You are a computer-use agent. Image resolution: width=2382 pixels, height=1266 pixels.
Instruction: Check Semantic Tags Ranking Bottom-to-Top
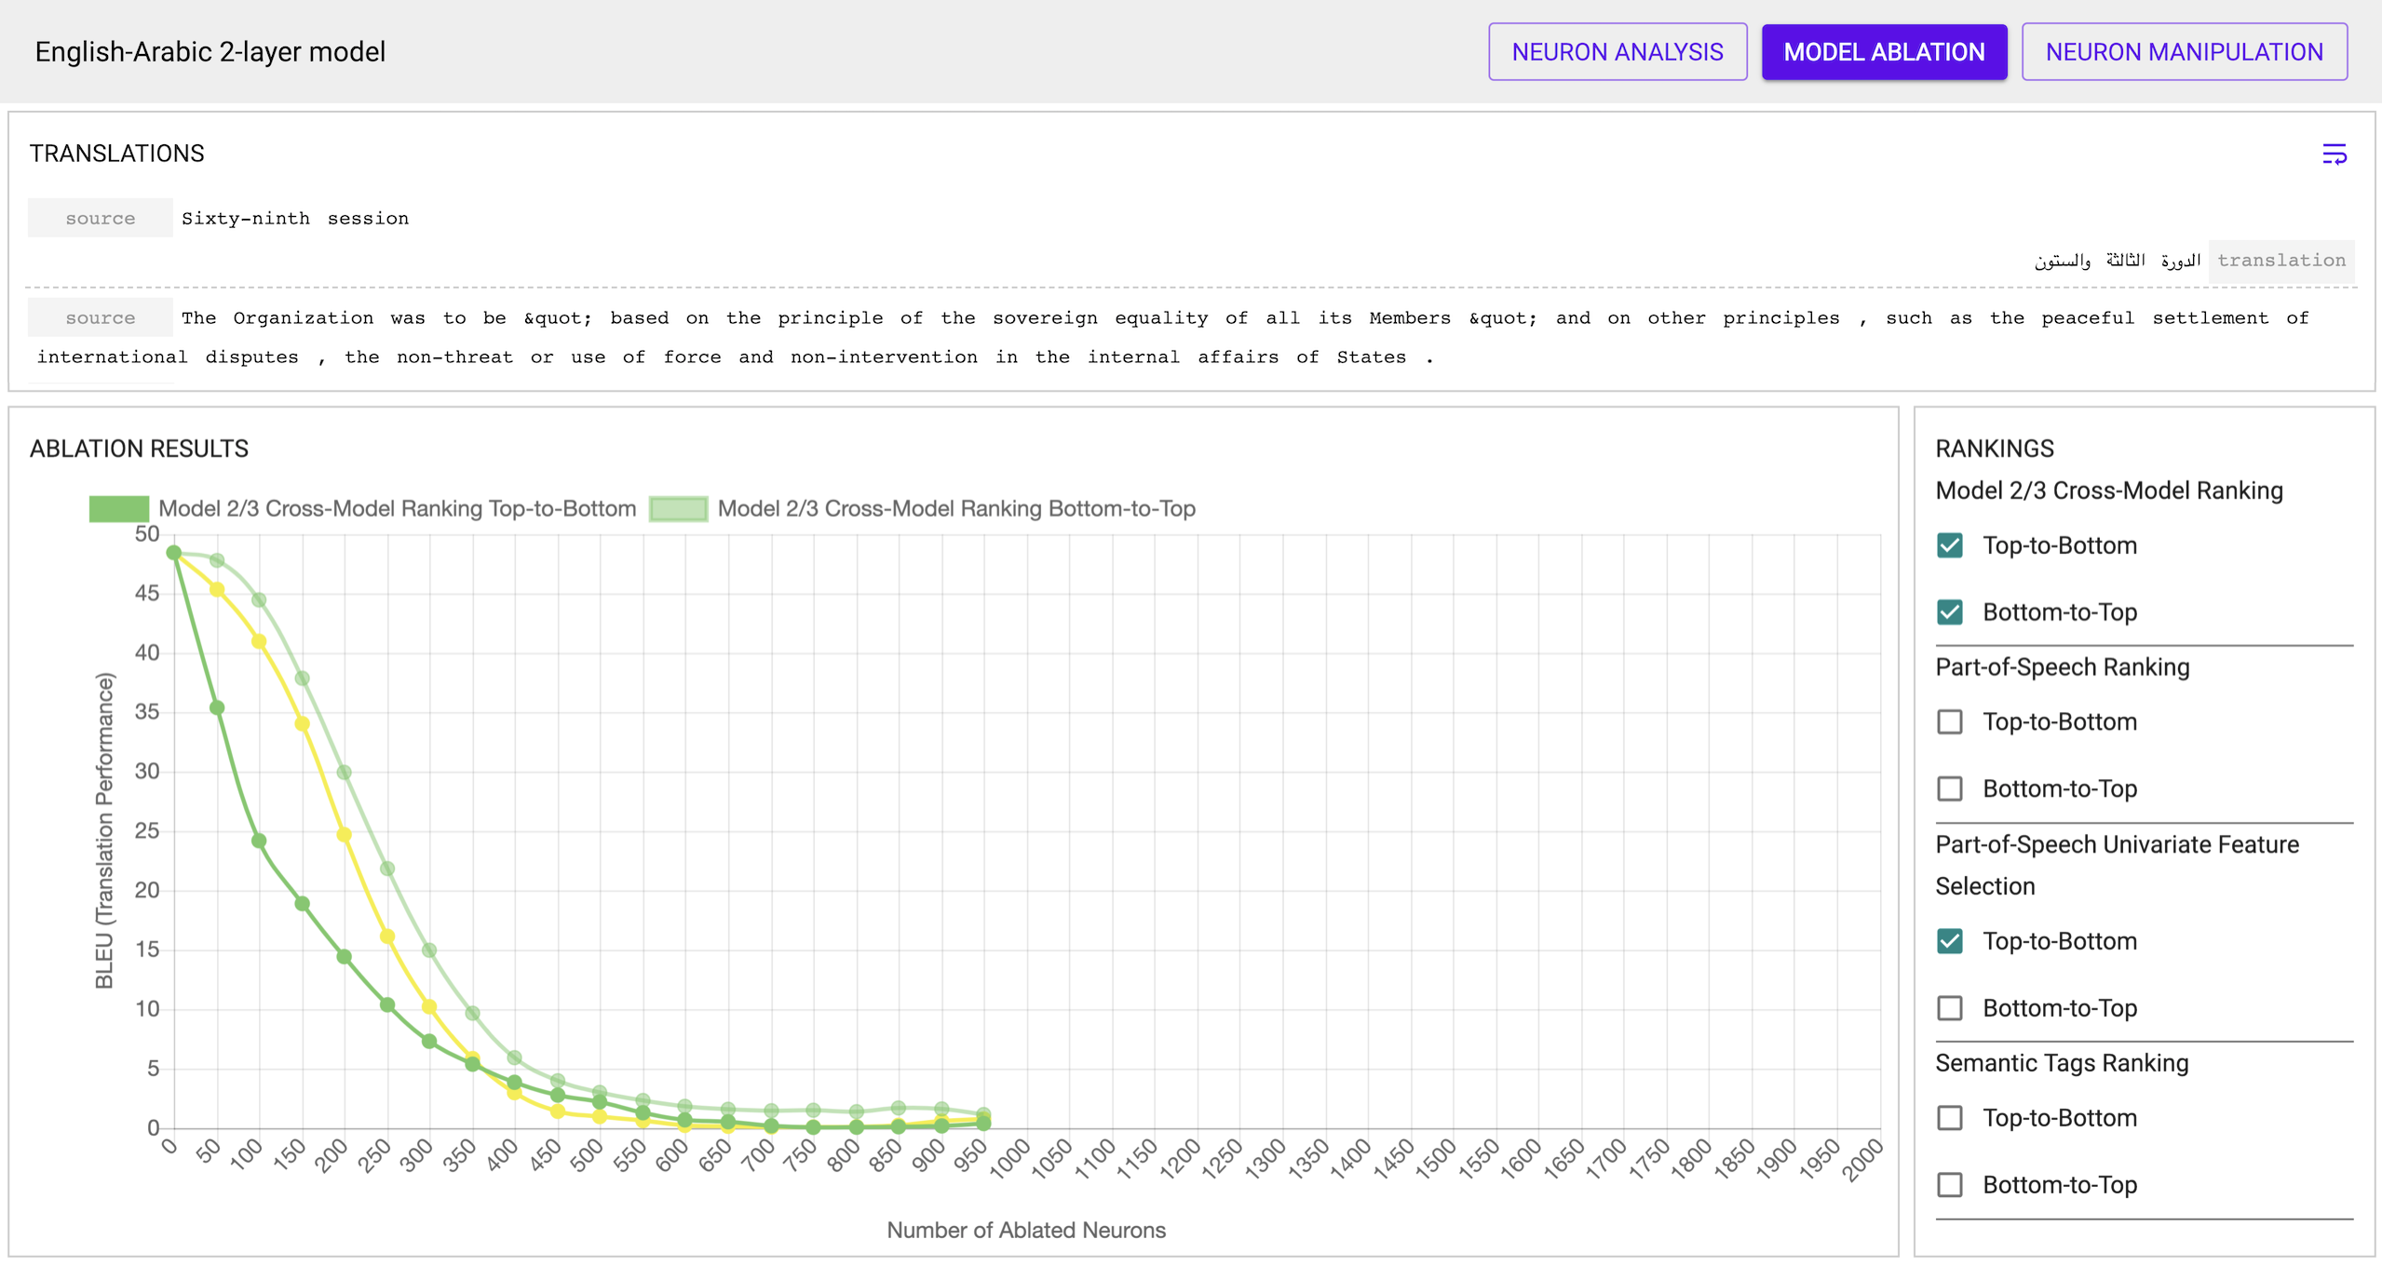1949,1185
